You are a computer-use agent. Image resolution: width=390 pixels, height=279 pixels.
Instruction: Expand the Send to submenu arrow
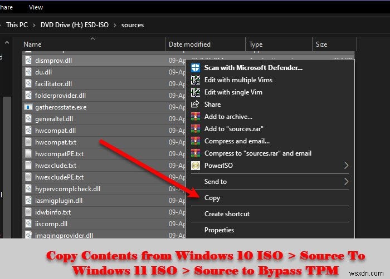[346, 181]
